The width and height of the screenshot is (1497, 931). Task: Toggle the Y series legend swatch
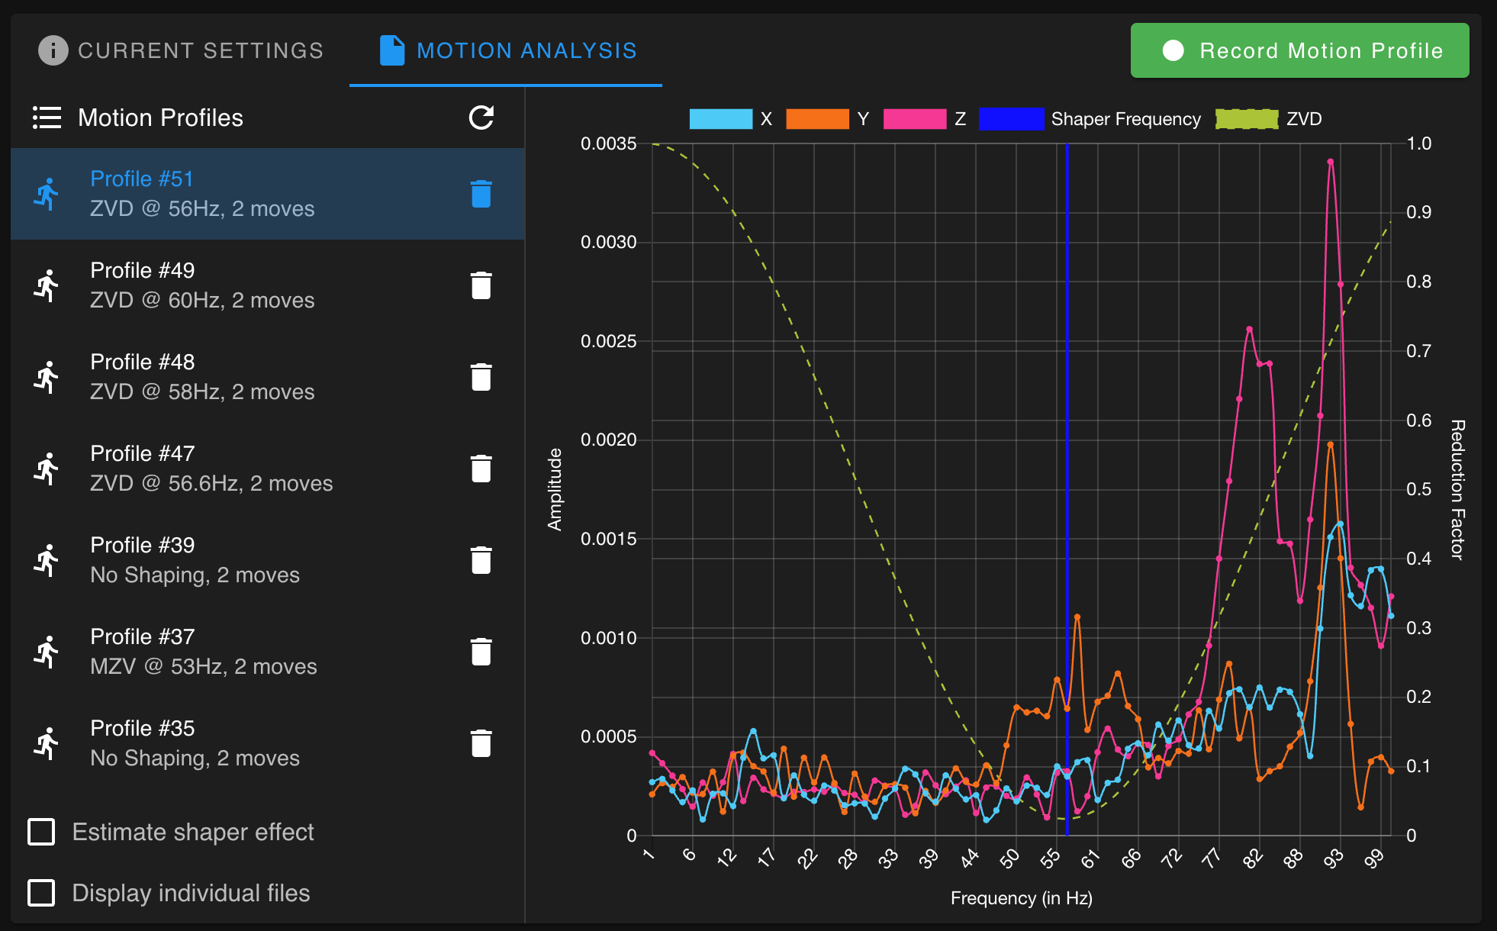tap(817, 119)
